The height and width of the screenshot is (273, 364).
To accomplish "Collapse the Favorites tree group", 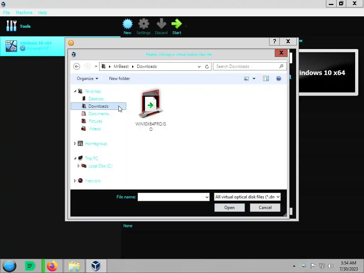I will click(x=75, y=91).
